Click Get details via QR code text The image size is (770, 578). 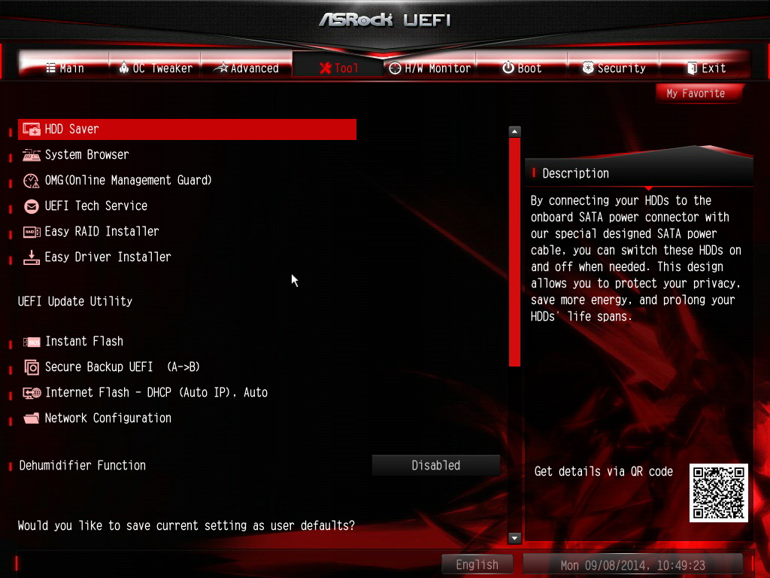pyautogui.click(x=604, y=472)
